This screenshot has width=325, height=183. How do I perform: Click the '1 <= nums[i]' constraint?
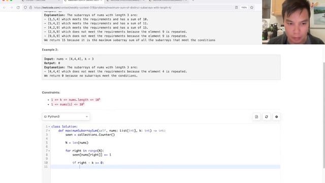68,104
